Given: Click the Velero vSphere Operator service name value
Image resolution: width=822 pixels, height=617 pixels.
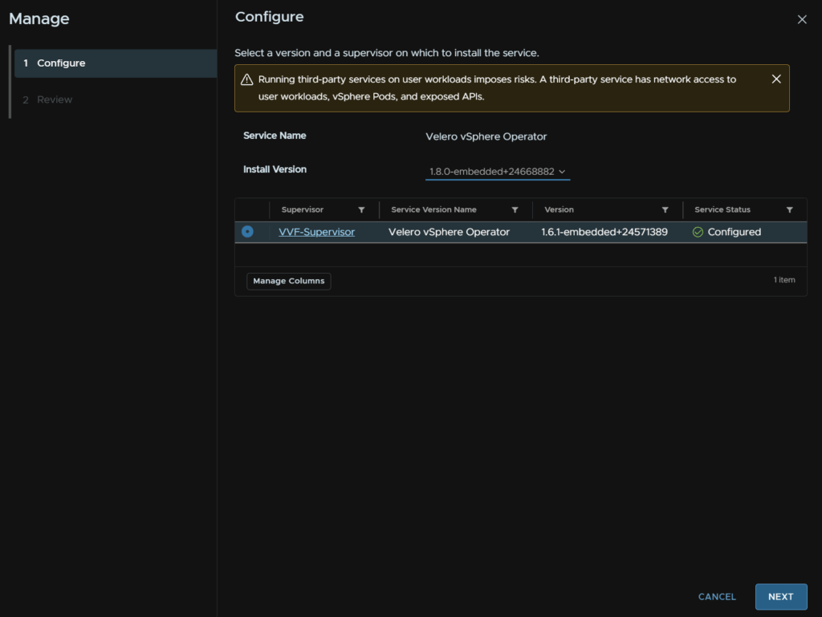Looking at the screenshot, I should click(x=486, y=136).
